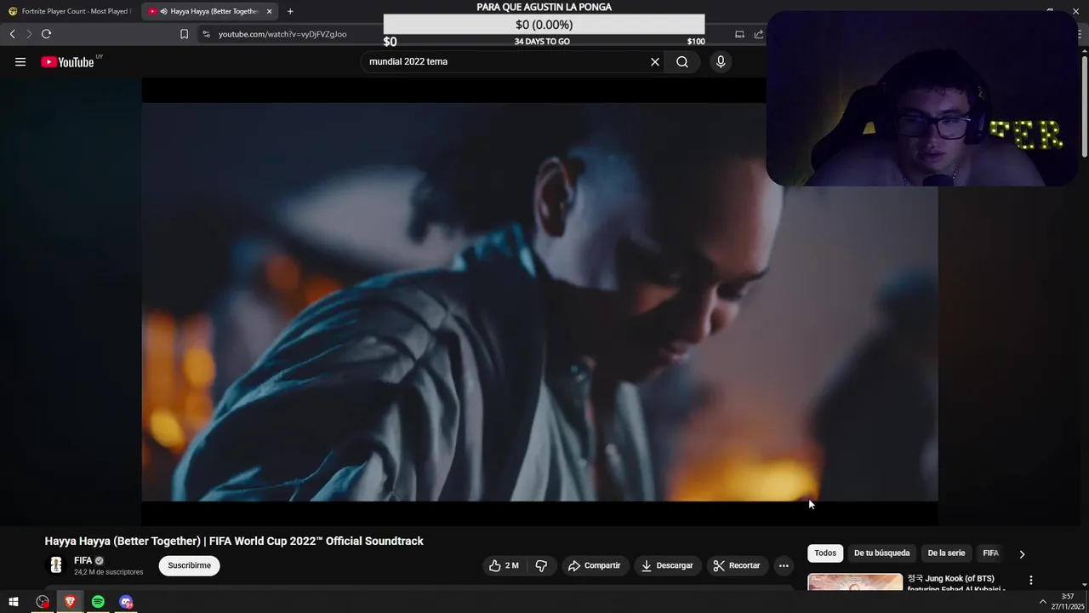The height and width of the screenshot is (613, 1089).
Task: Select the 'Todos' filter chip
Action: point(825,553)
